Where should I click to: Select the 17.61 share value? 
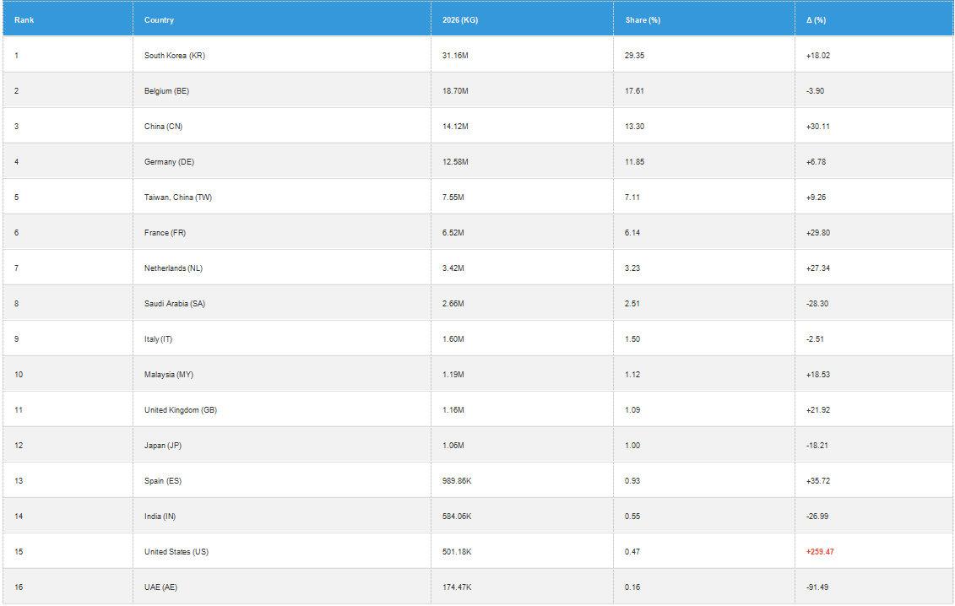tap(635, 91)
